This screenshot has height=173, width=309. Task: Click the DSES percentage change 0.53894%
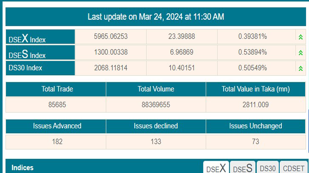253,52
